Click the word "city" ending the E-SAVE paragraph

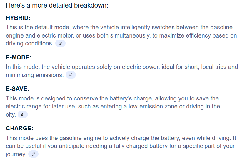(x=10, y=115)
